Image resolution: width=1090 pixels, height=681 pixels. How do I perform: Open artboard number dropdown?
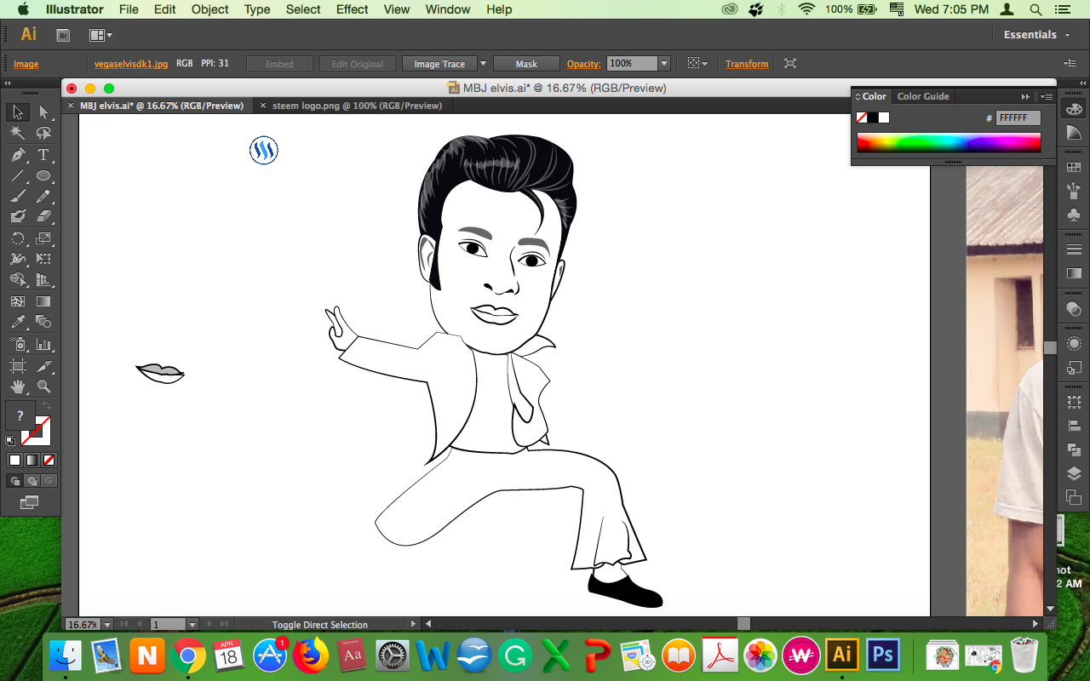coord(192,624)
